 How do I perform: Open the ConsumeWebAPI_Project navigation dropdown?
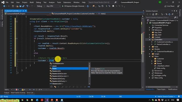28,14
